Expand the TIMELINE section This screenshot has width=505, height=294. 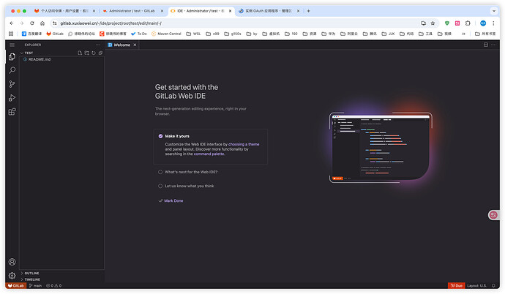pyautogui.click(x=32, y=279)
